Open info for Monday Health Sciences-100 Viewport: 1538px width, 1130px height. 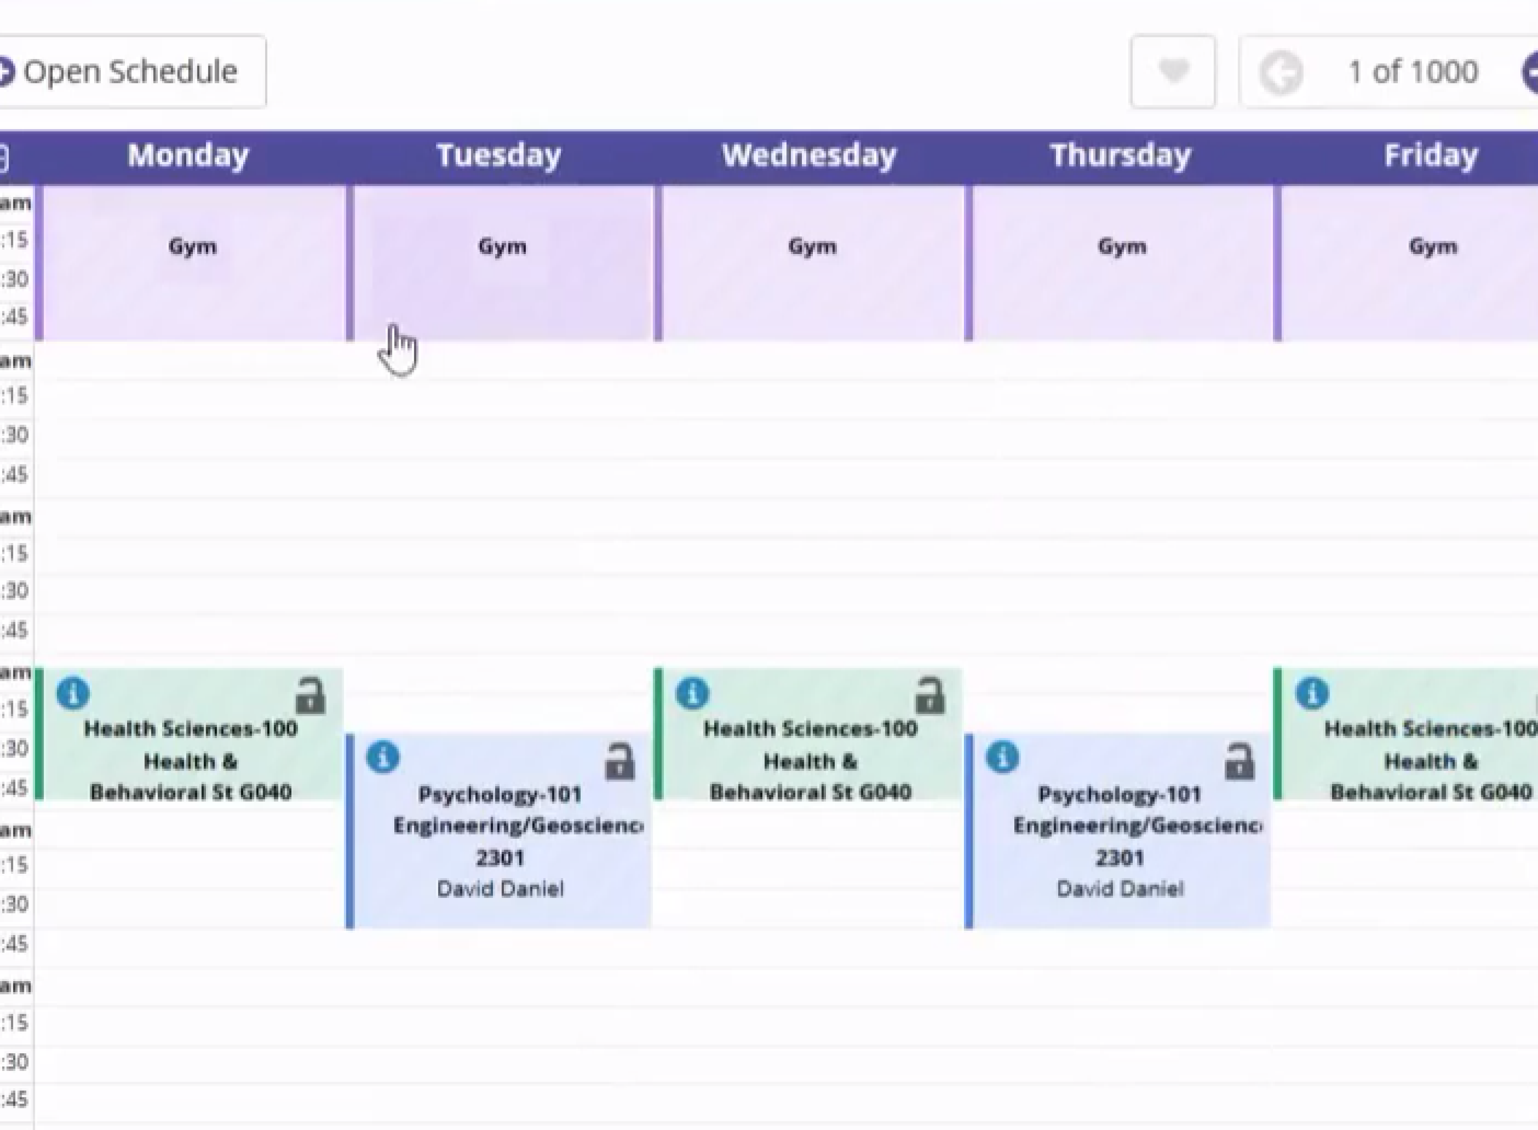point(73,693)
